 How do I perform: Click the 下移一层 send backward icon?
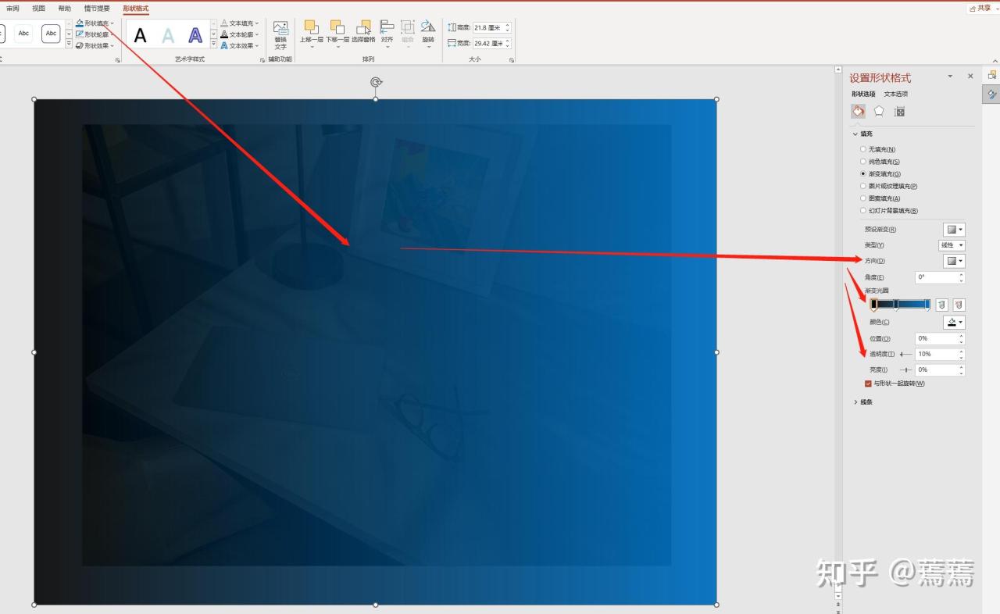(337, 28)
